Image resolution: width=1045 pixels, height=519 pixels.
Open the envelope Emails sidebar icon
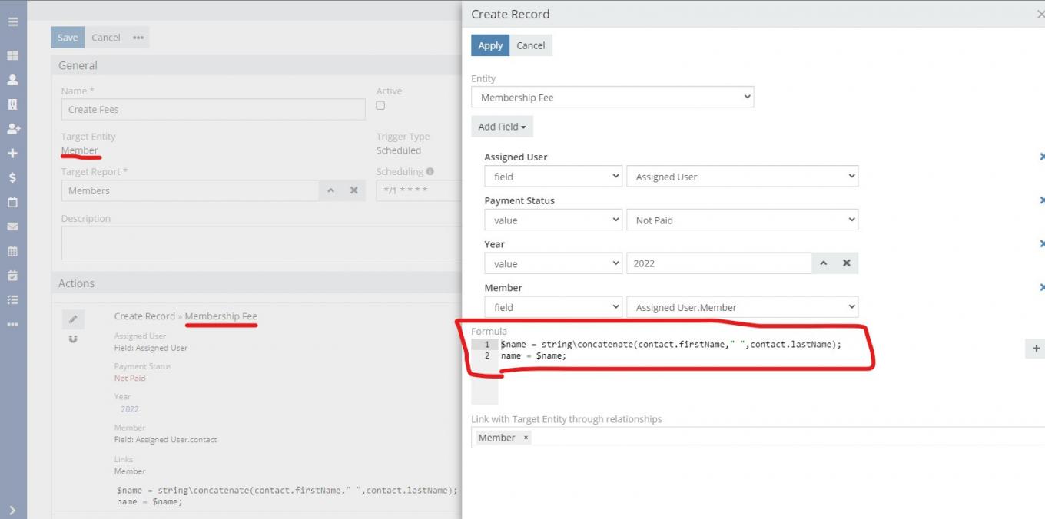point(12,226)
